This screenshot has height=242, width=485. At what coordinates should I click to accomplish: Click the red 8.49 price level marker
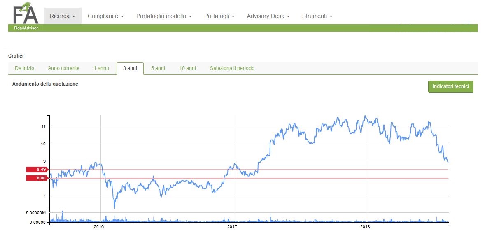click(x=37, y=169)
